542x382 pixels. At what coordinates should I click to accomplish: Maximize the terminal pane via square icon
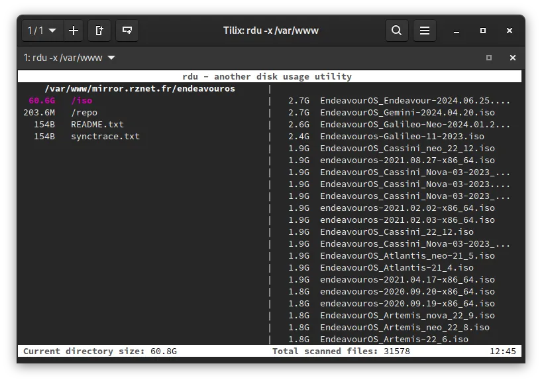point(489,58)
